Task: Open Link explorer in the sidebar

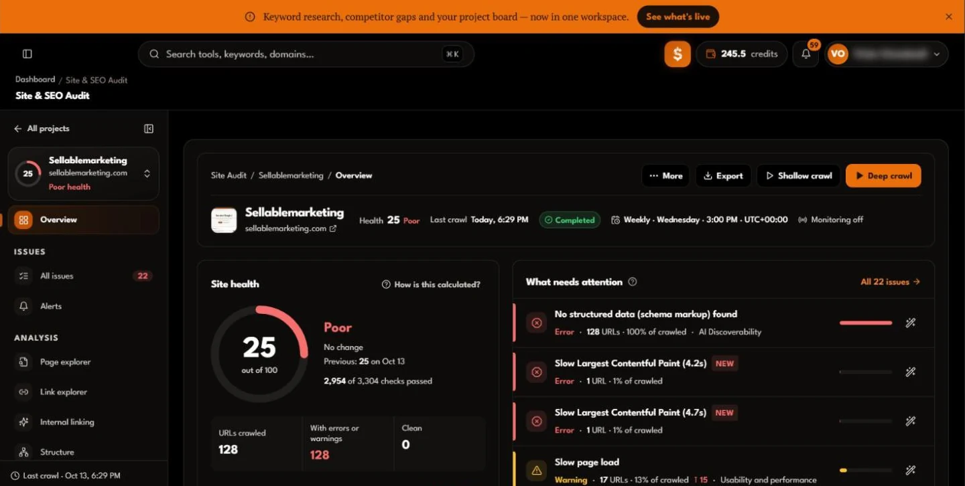Action: coord(83,392)
